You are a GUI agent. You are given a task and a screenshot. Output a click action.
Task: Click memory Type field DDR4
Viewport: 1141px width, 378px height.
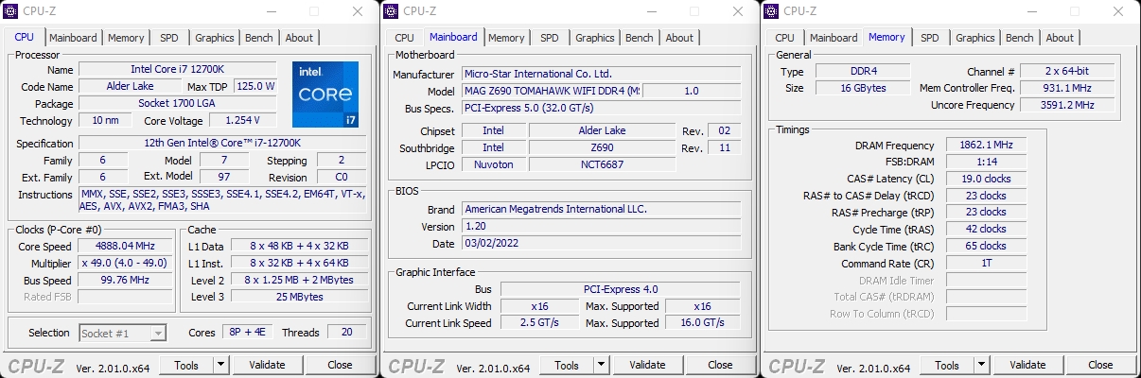tap(861, 72)
